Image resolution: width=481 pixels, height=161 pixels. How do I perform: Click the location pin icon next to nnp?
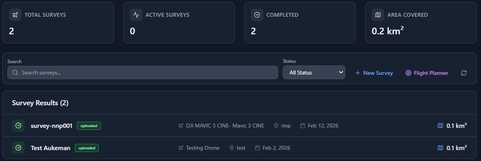tap(276, 126)
